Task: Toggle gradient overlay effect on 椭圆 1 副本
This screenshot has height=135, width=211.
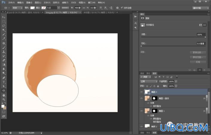Action: (x=151, y=106)
